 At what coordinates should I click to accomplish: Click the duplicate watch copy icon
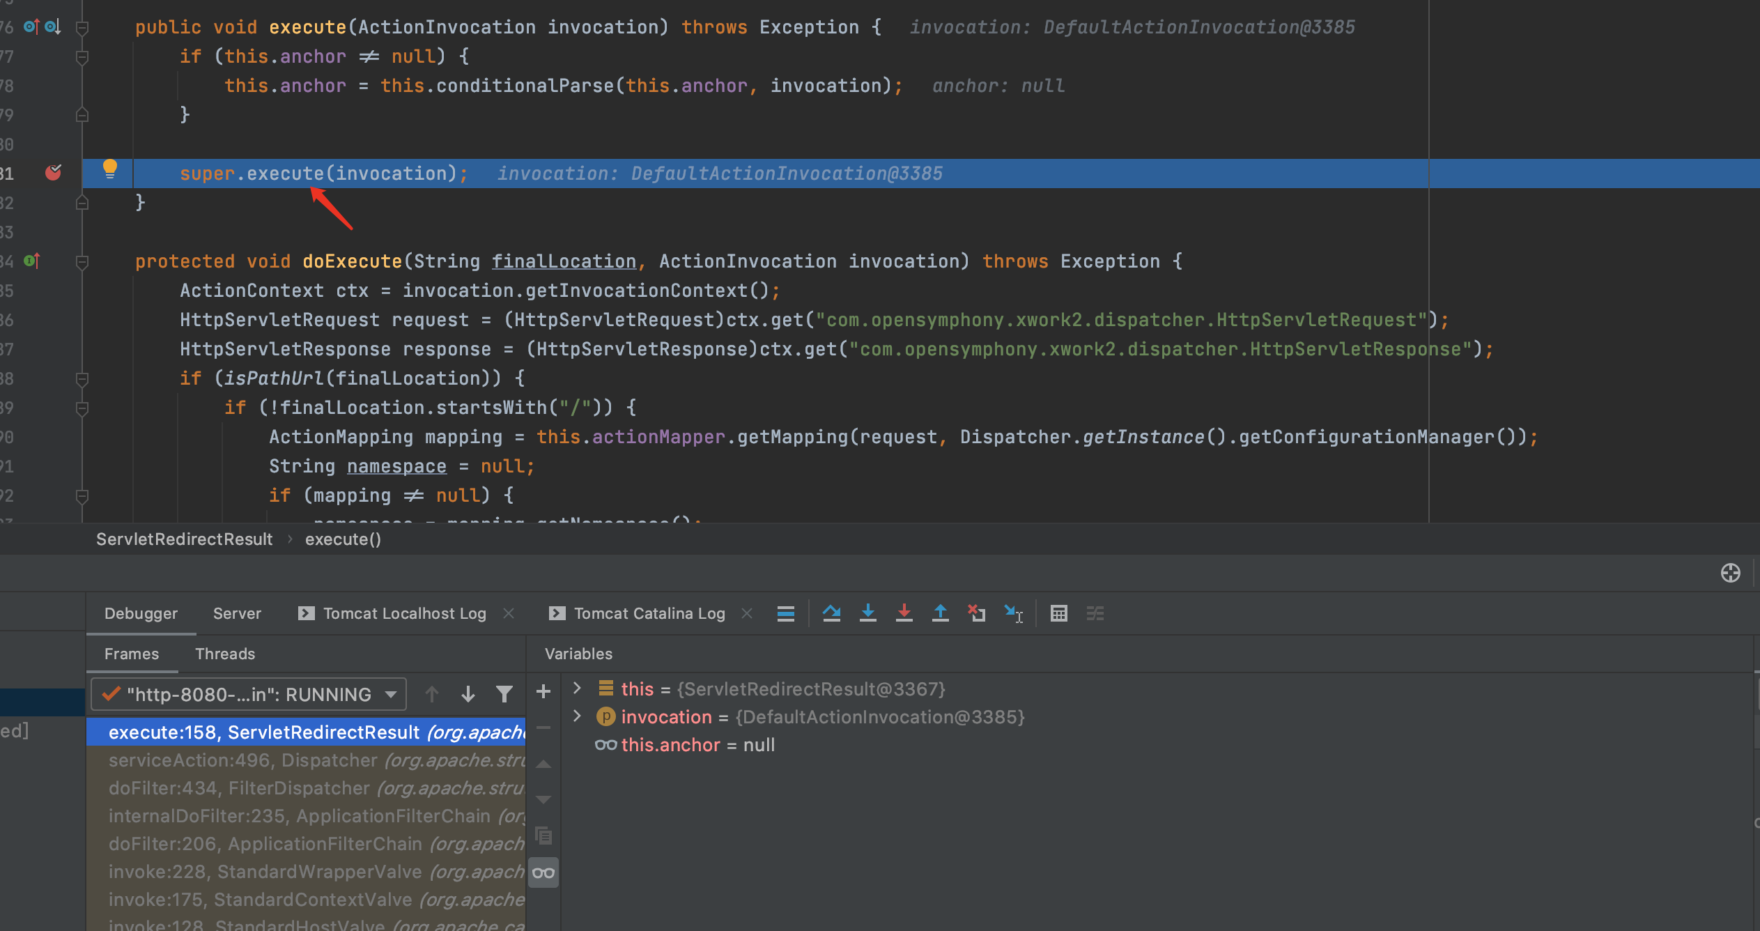coord(543,835)
